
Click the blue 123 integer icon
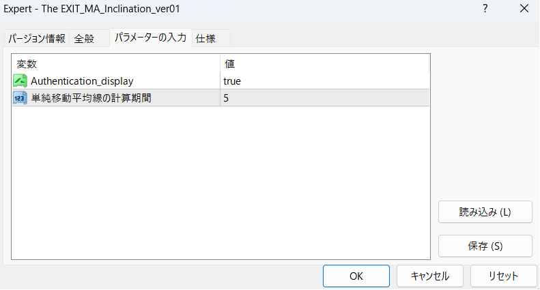pyautogui.click(x=20, y=98)
